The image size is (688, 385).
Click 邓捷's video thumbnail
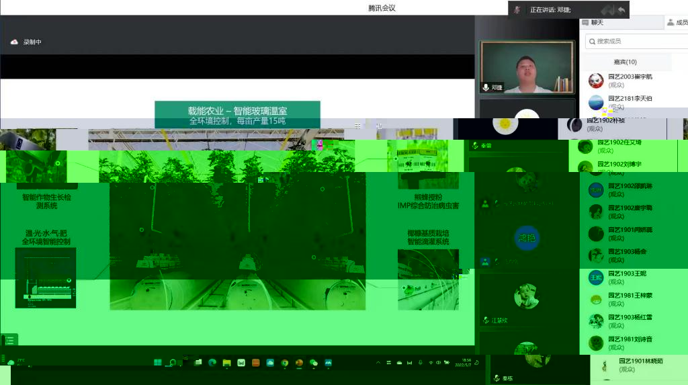pos(527,67)
